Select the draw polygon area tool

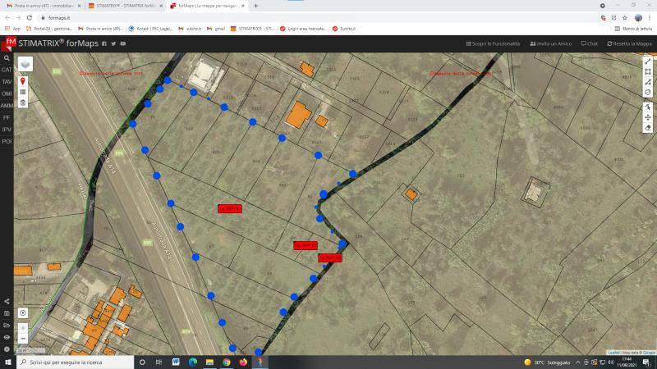pyautogui.click(x=648, y=72)
